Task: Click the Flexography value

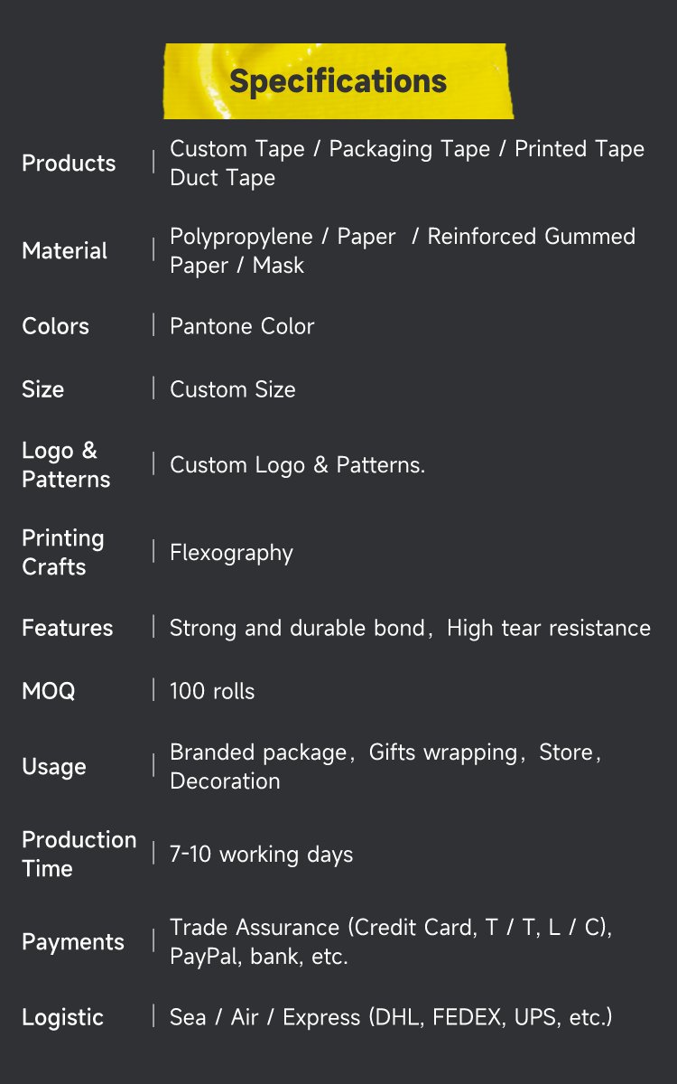Action: 232,553
